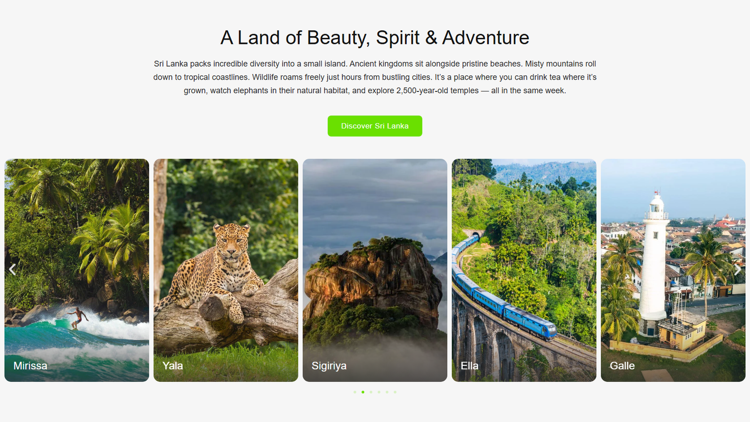Click the 'A Land of Beauty' heading
Screen dimensions: 750x422
(375, 37)
